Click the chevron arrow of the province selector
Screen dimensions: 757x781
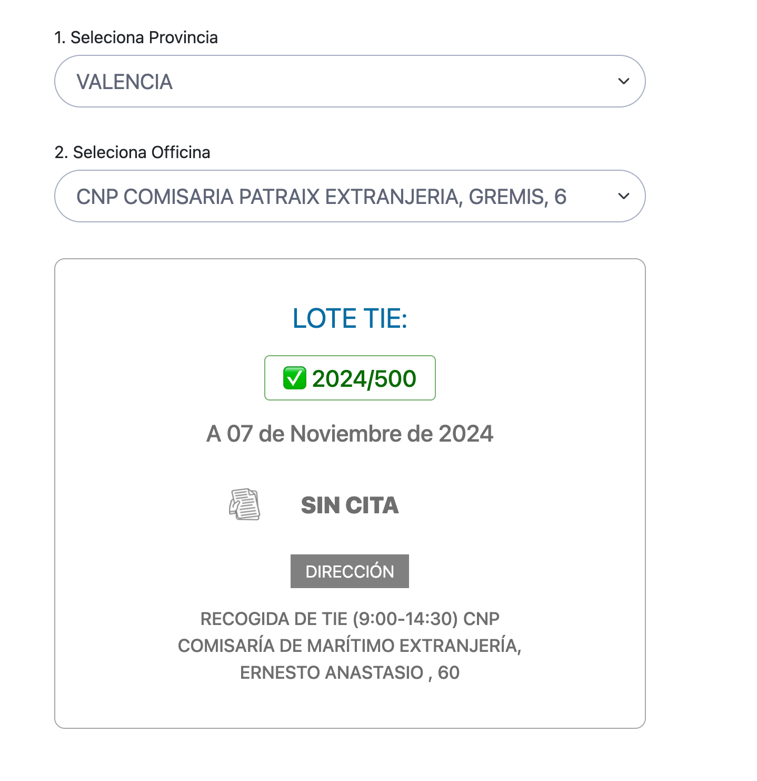point(624,81)
